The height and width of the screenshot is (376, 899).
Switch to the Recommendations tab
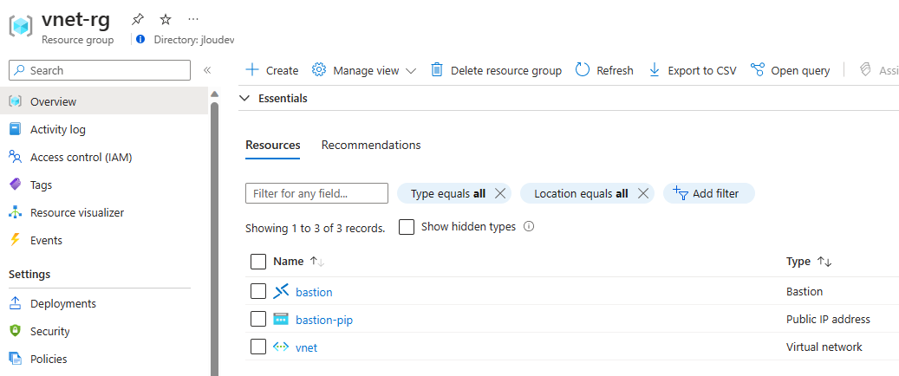pos(371,145)
